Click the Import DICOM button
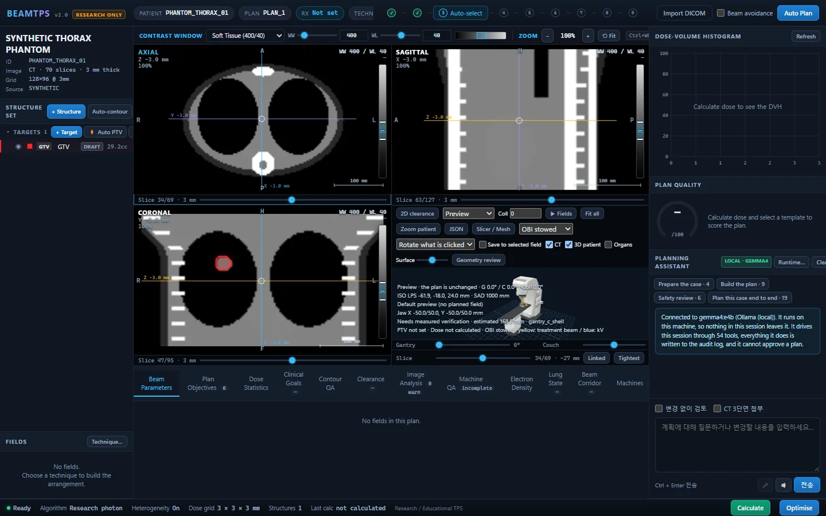Screen dimensions: 826x516 tap(684, 13)
